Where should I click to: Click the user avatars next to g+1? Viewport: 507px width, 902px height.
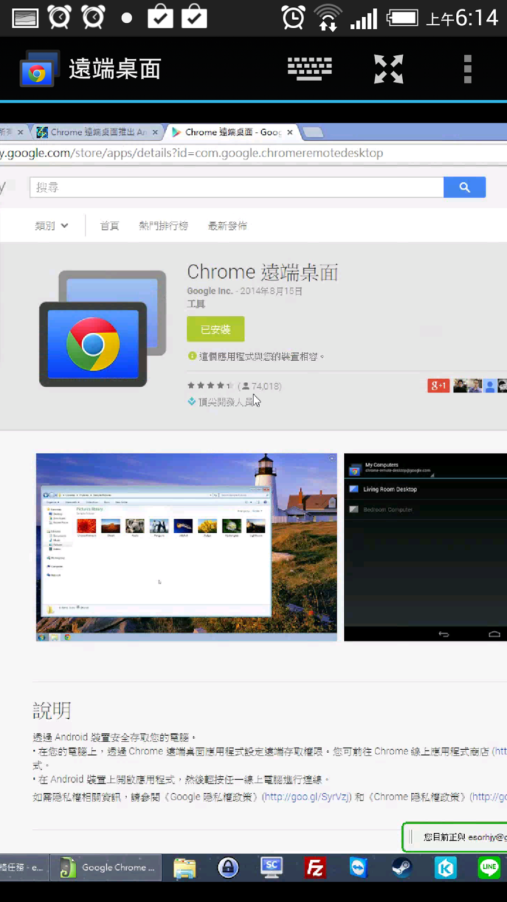click(480, 386)
